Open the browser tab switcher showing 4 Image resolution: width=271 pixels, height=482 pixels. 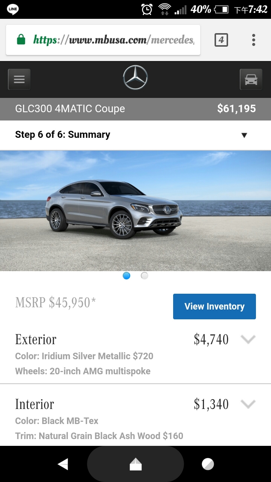click(221, 40)
